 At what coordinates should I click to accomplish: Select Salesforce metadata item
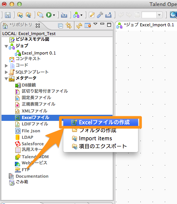coord(32,144)
